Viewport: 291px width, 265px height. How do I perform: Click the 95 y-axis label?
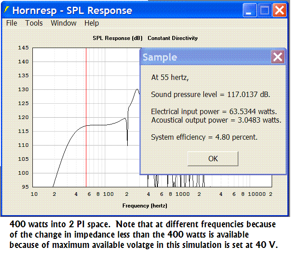pos(25,187)
